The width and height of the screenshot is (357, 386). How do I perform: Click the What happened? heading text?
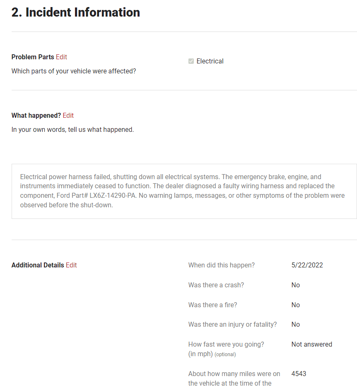36,115
